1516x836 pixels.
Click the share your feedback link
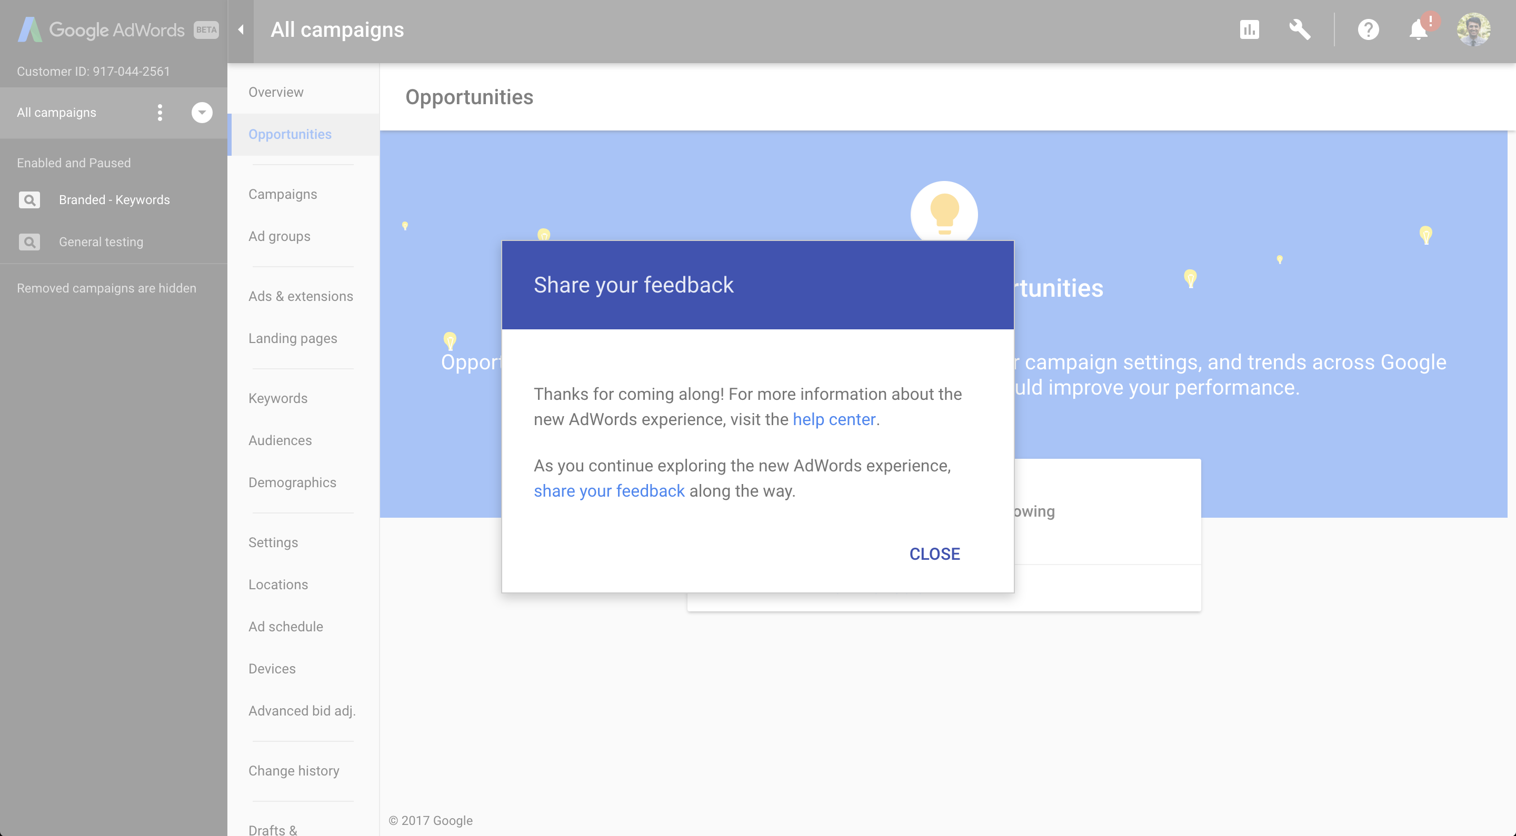pyautogui.click(x=609, y=491)
